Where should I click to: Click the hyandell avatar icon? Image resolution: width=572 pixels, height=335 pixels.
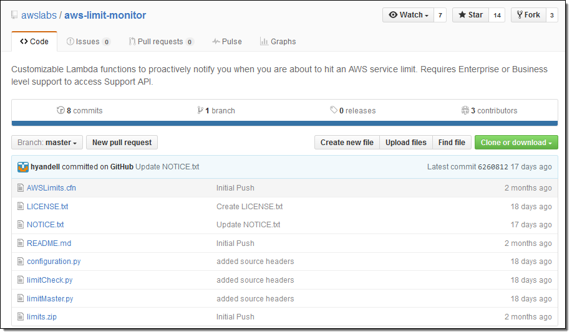(22, 167)
